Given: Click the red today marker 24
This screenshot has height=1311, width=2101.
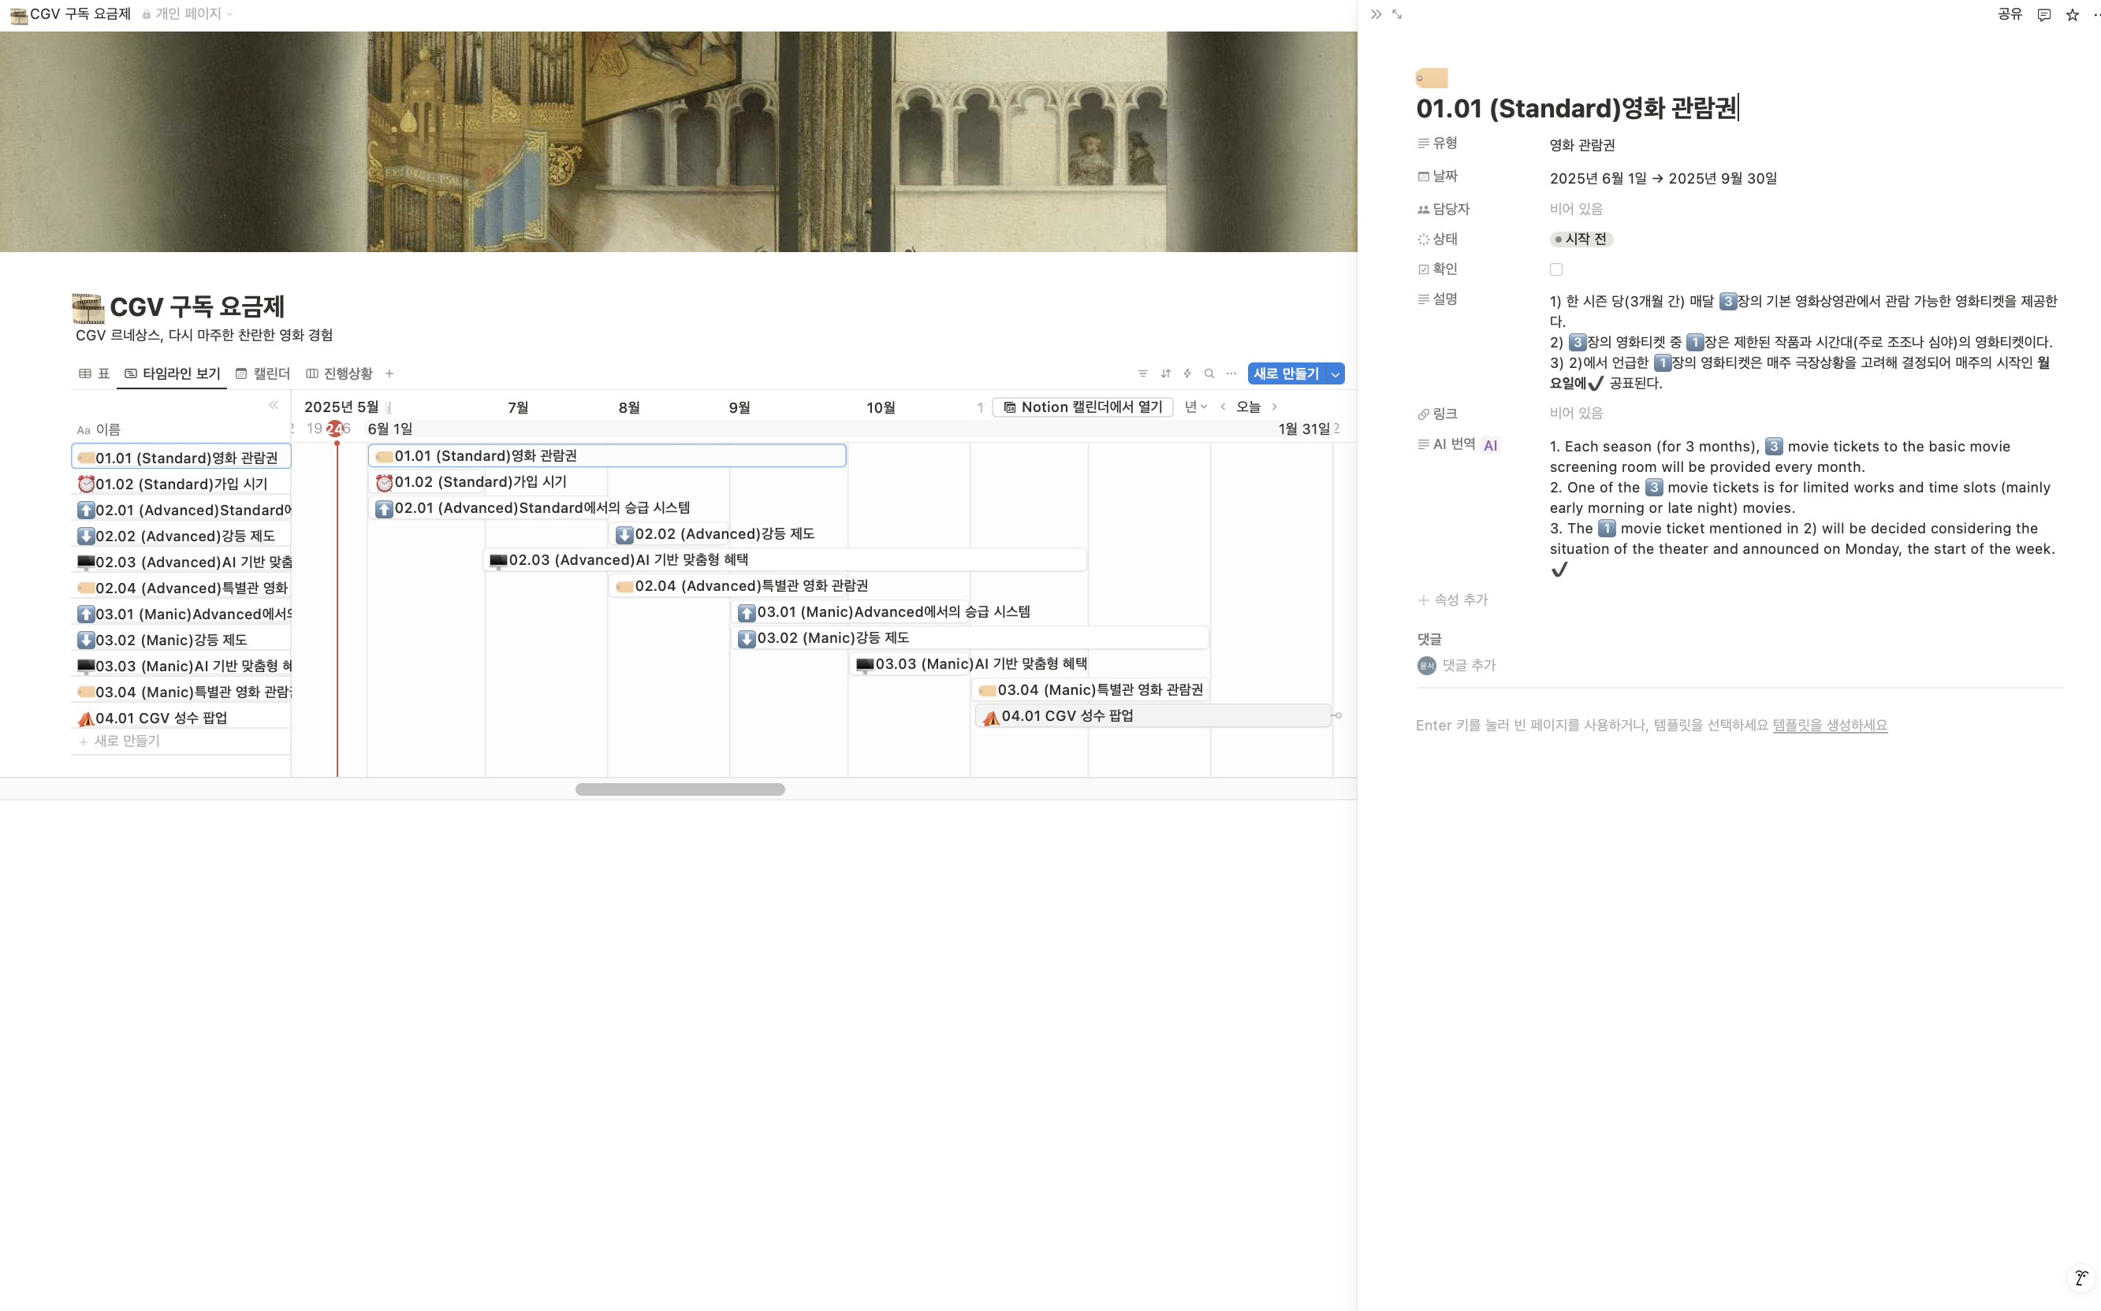Looking at the screenshot, I should (x=334, y=429).
